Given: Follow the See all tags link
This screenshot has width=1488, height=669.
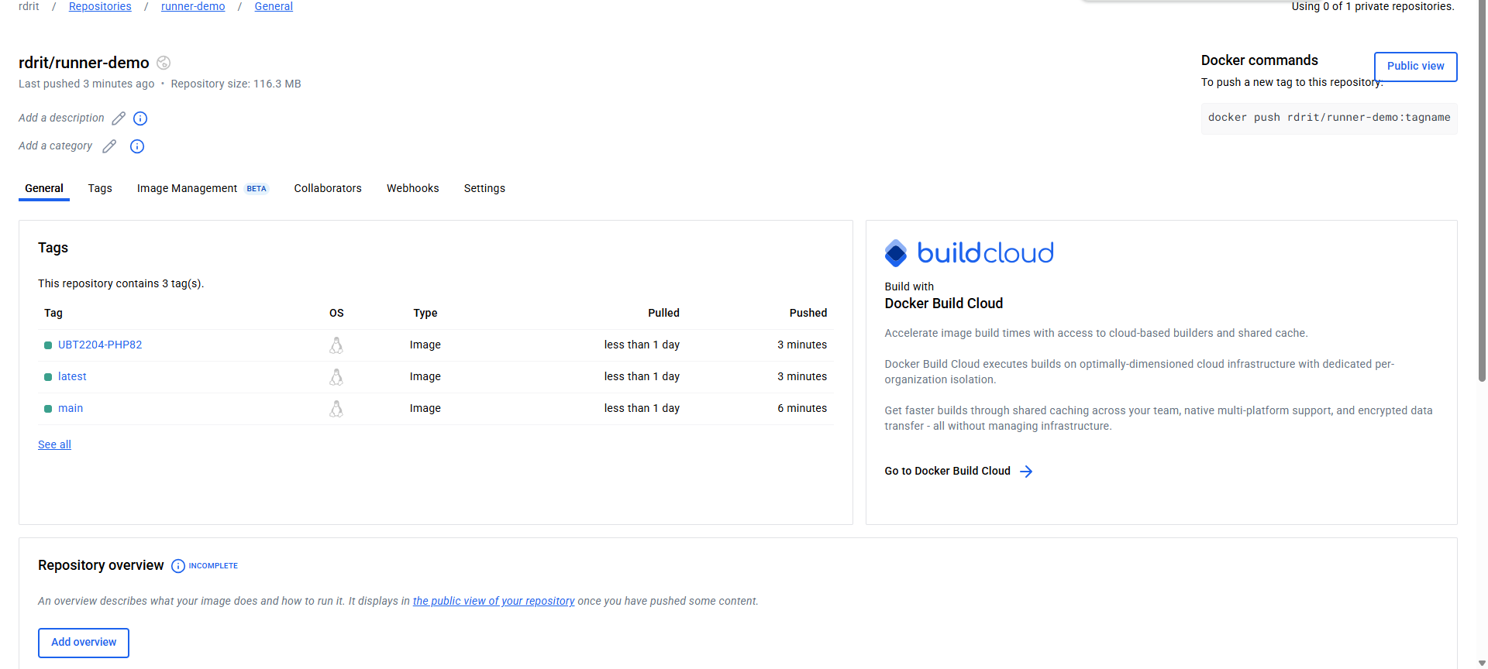Looking at the screenshot, I should pos(54,444).
